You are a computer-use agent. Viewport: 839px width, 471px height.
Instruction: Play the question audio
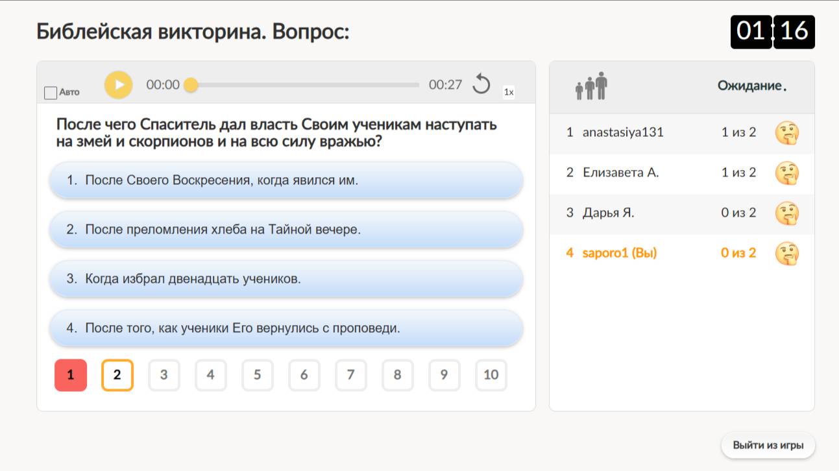coord(118,85)
